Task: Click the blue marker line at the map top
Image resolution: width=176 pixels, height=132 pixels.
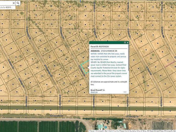Action: click(x=80, y=1)
